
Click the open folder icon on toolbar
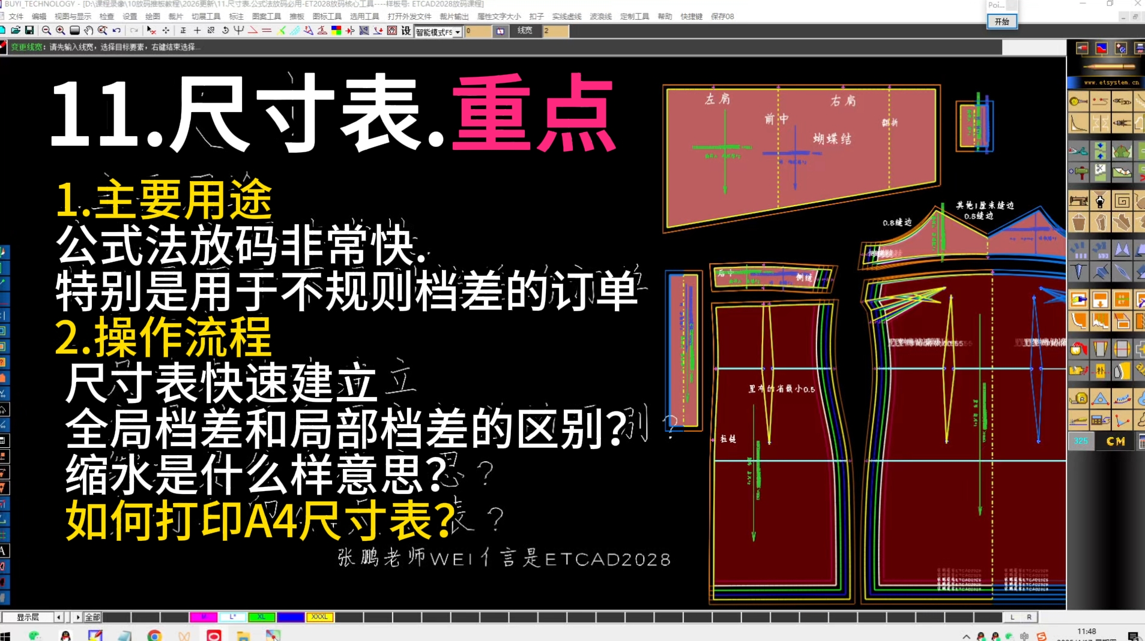16,31
